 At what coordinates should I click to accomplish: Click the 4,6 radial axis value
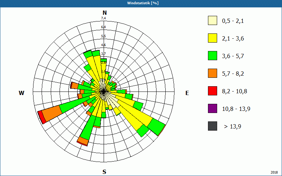coord(103,45)
